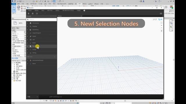Screen dimensions: 186x104
Task: Expand the Math library category
Action: (x=28, y=43)
